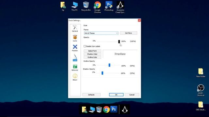209x117 pixels.
Task: Open the About section
Action: [75, 77]
